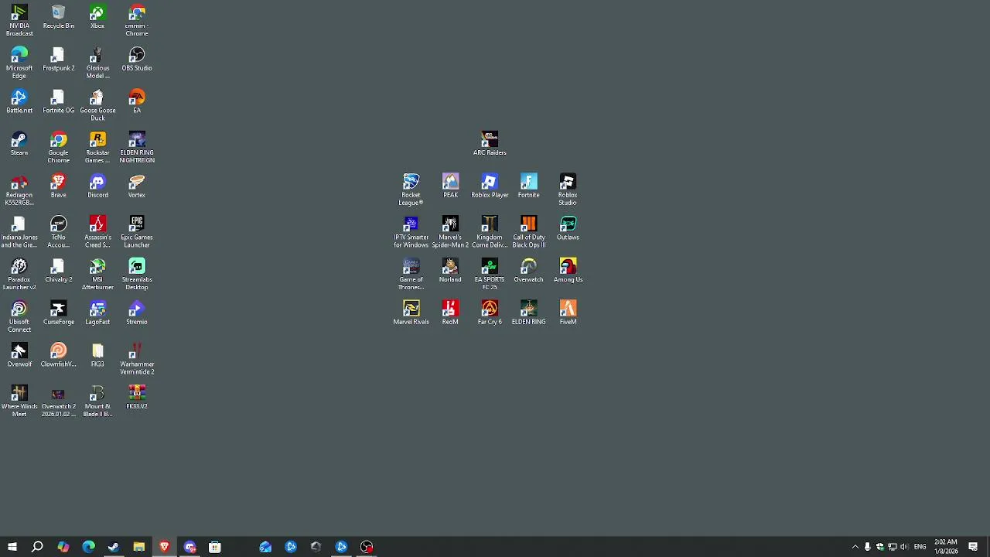The height and width of the screenshot is (557, 990).
Task: Select the Roblox Player desktop icon
Action: (490, 186)
